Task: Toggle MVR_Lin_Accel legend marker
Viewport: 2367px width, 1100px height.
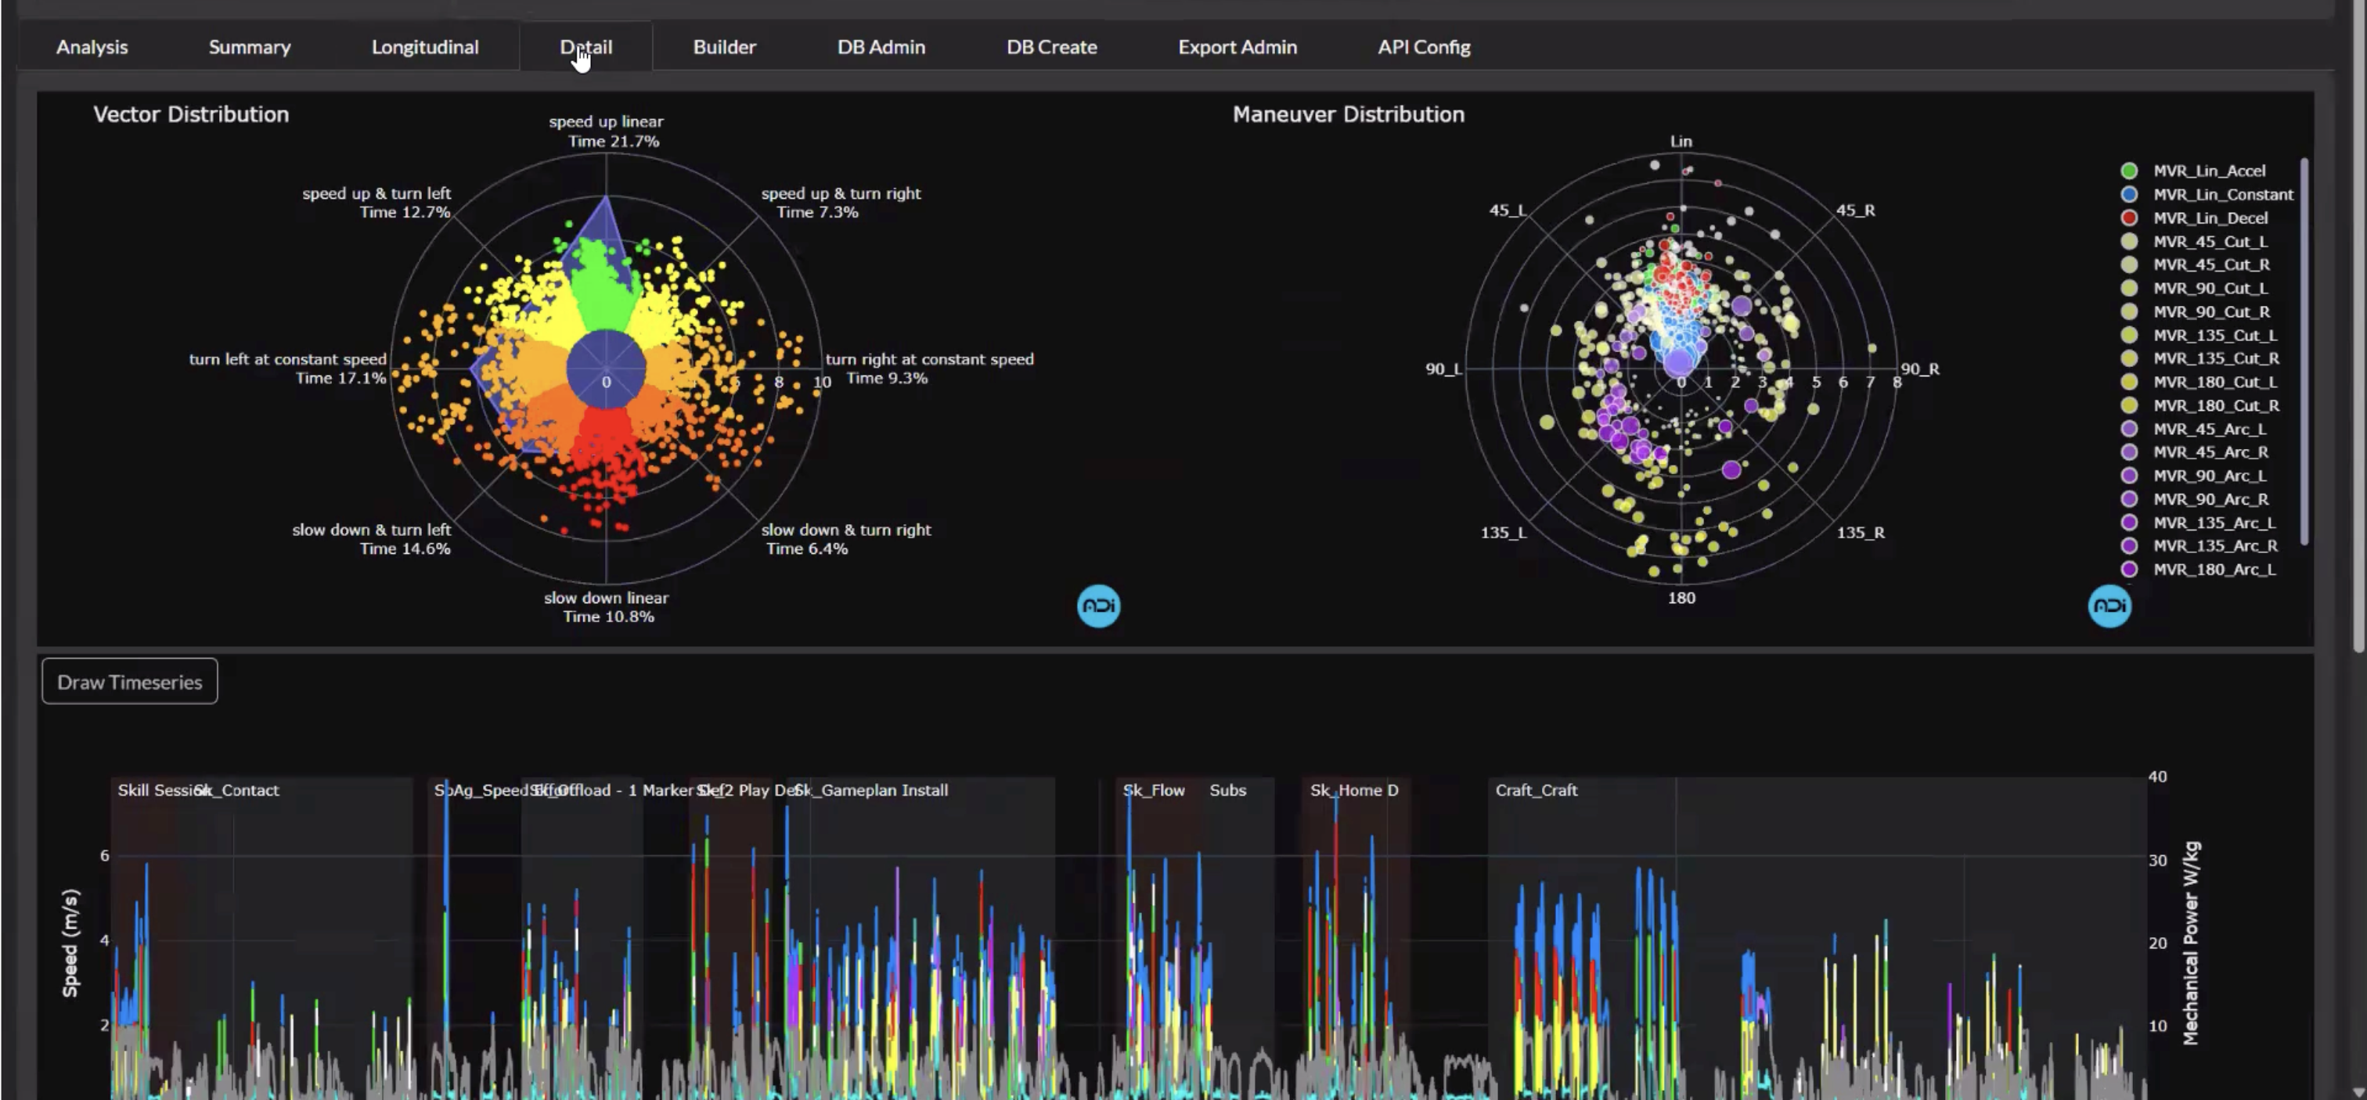Action: coord(2129,171)
